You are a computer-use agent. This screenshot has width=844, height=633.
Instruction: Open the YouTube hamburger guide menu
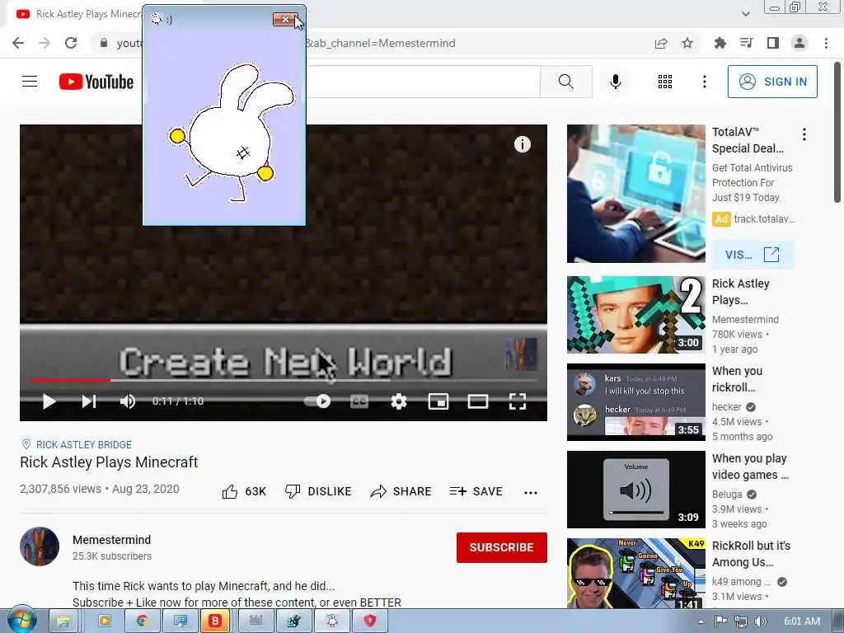click(30, 82)
